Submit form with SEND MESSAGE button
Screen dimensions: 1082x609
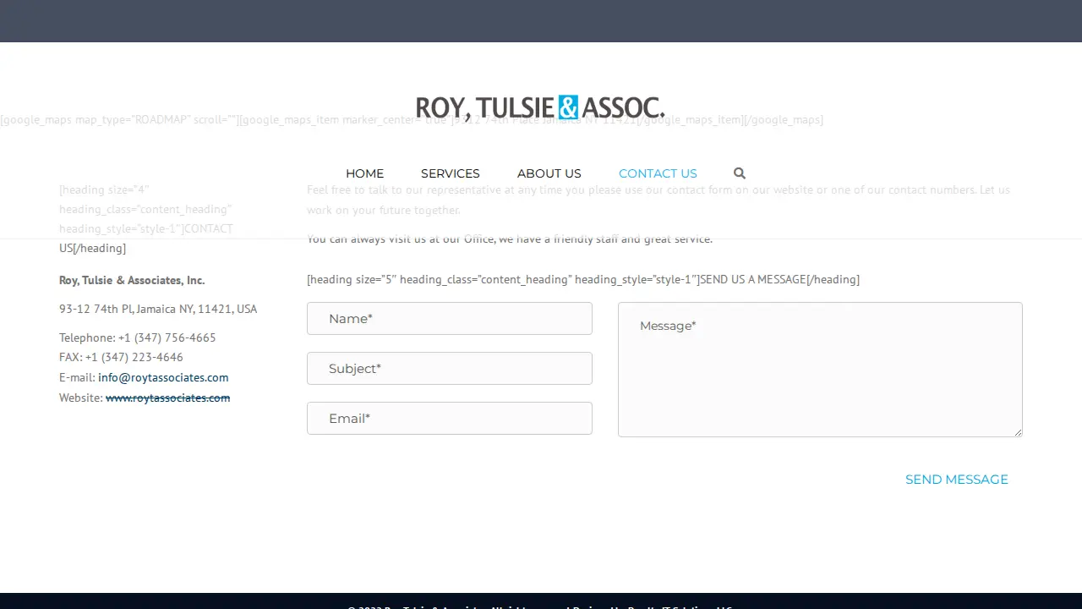(x=957, y=480)
